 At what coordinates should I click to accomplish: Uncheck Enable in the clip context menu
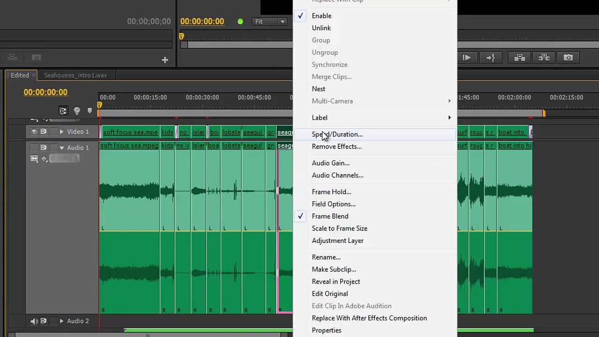click(374, 16)
